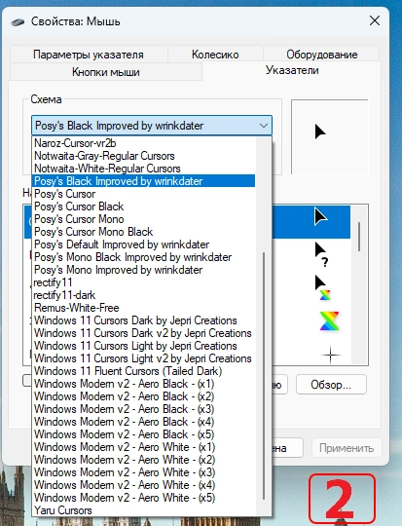Pick Windows Modern v2 Aero White (x2)
Image resolution: width=402 pixels, height=526 pixels.
pyautogui.click(x=143, y=460)
